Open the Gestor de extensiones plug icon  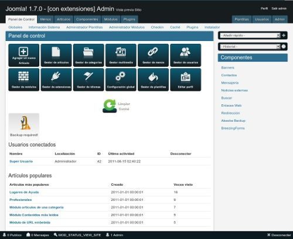56,80
